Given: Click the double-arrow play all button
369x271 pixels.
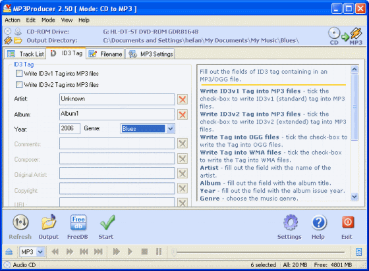Looking at the screenshot, I should point(116,252).
